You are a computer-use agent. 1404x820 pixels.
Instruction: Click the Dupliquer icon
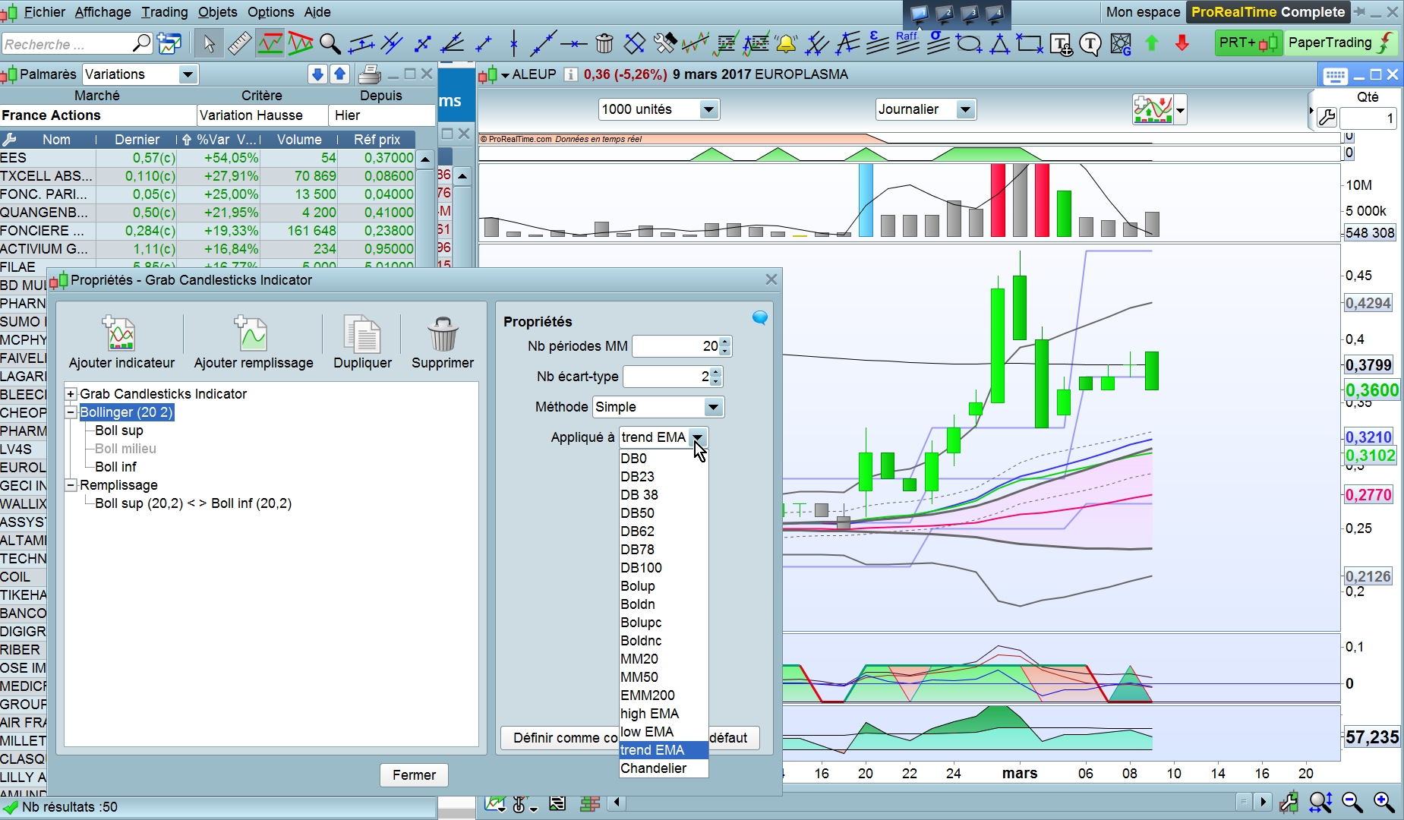click(362, 333)
